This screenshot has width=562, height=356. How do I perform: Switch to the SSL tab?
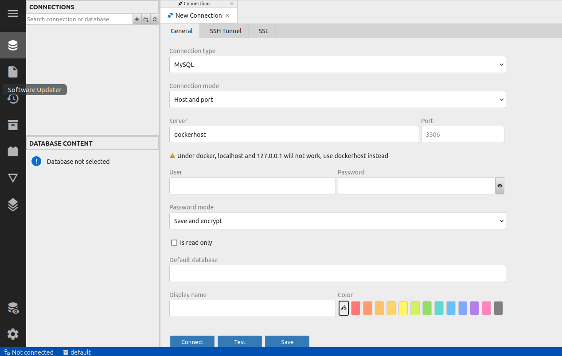click(264, 31)
